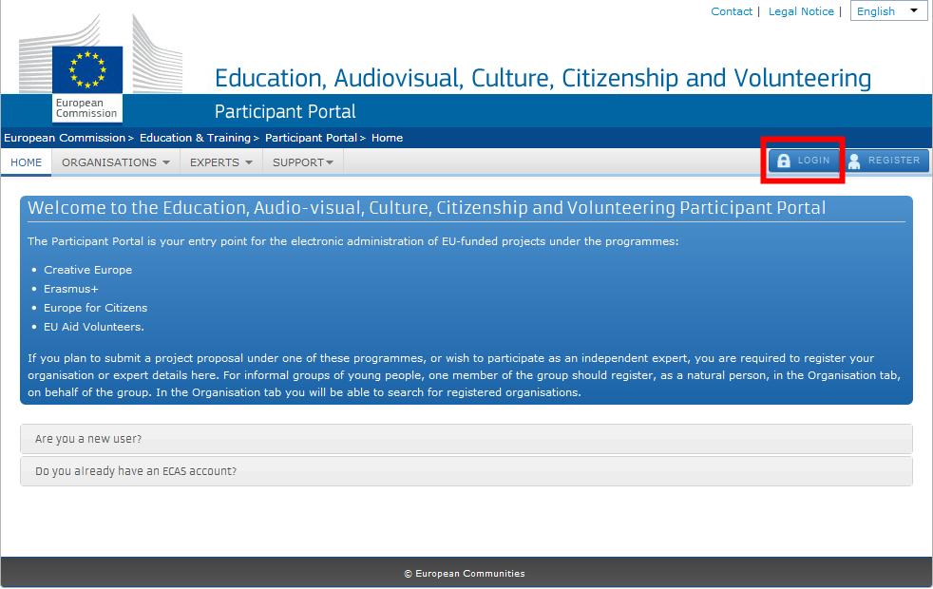Click the 'Participant Portal' header title
933x589 pixels.
click(285, 112)
